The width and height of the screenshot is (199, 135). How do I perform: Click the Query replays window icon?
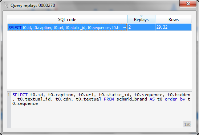tap(6, 5)
